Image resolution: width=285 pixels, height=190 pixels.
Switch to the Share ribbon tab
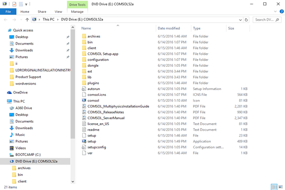(x=42, y=12)
